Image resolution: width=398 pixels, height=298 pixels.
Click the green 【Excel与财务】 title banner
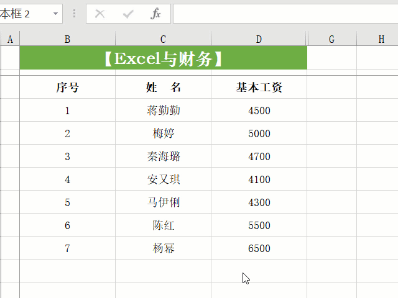pyautogui.click(x=163, y=58)
